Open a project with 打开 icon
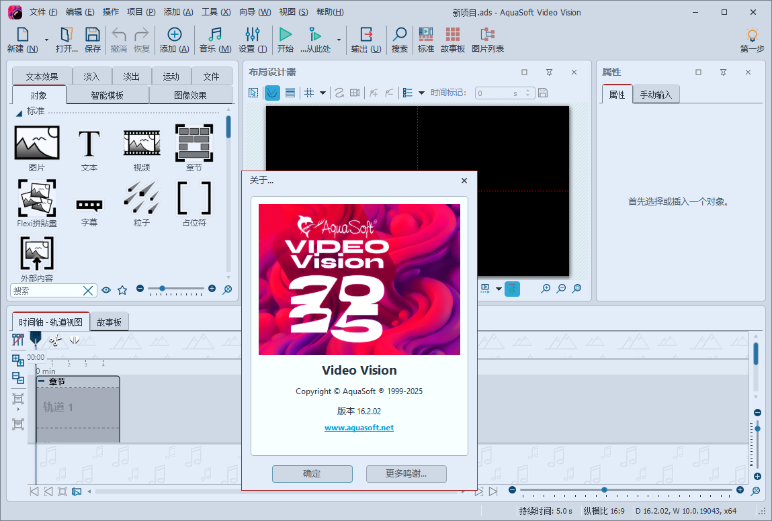 click(67, 40)
